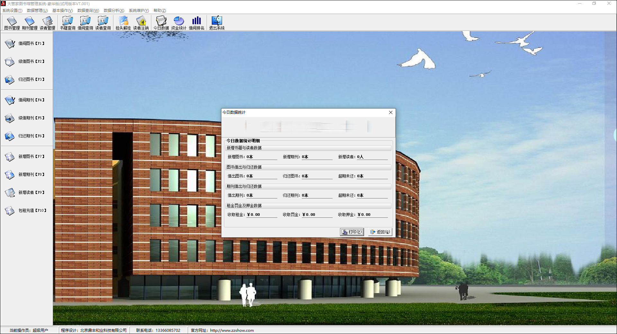The image size is (617, 334).
Task: Choose 归还图书【F3】 in the sidebar
Action: click(25, 79)
